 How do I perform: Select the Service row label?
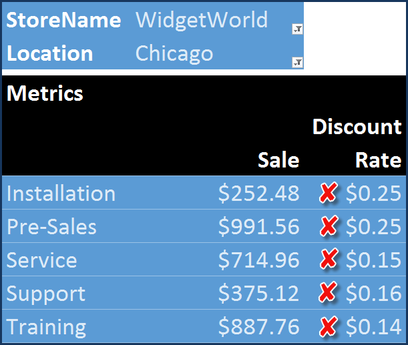41,260
